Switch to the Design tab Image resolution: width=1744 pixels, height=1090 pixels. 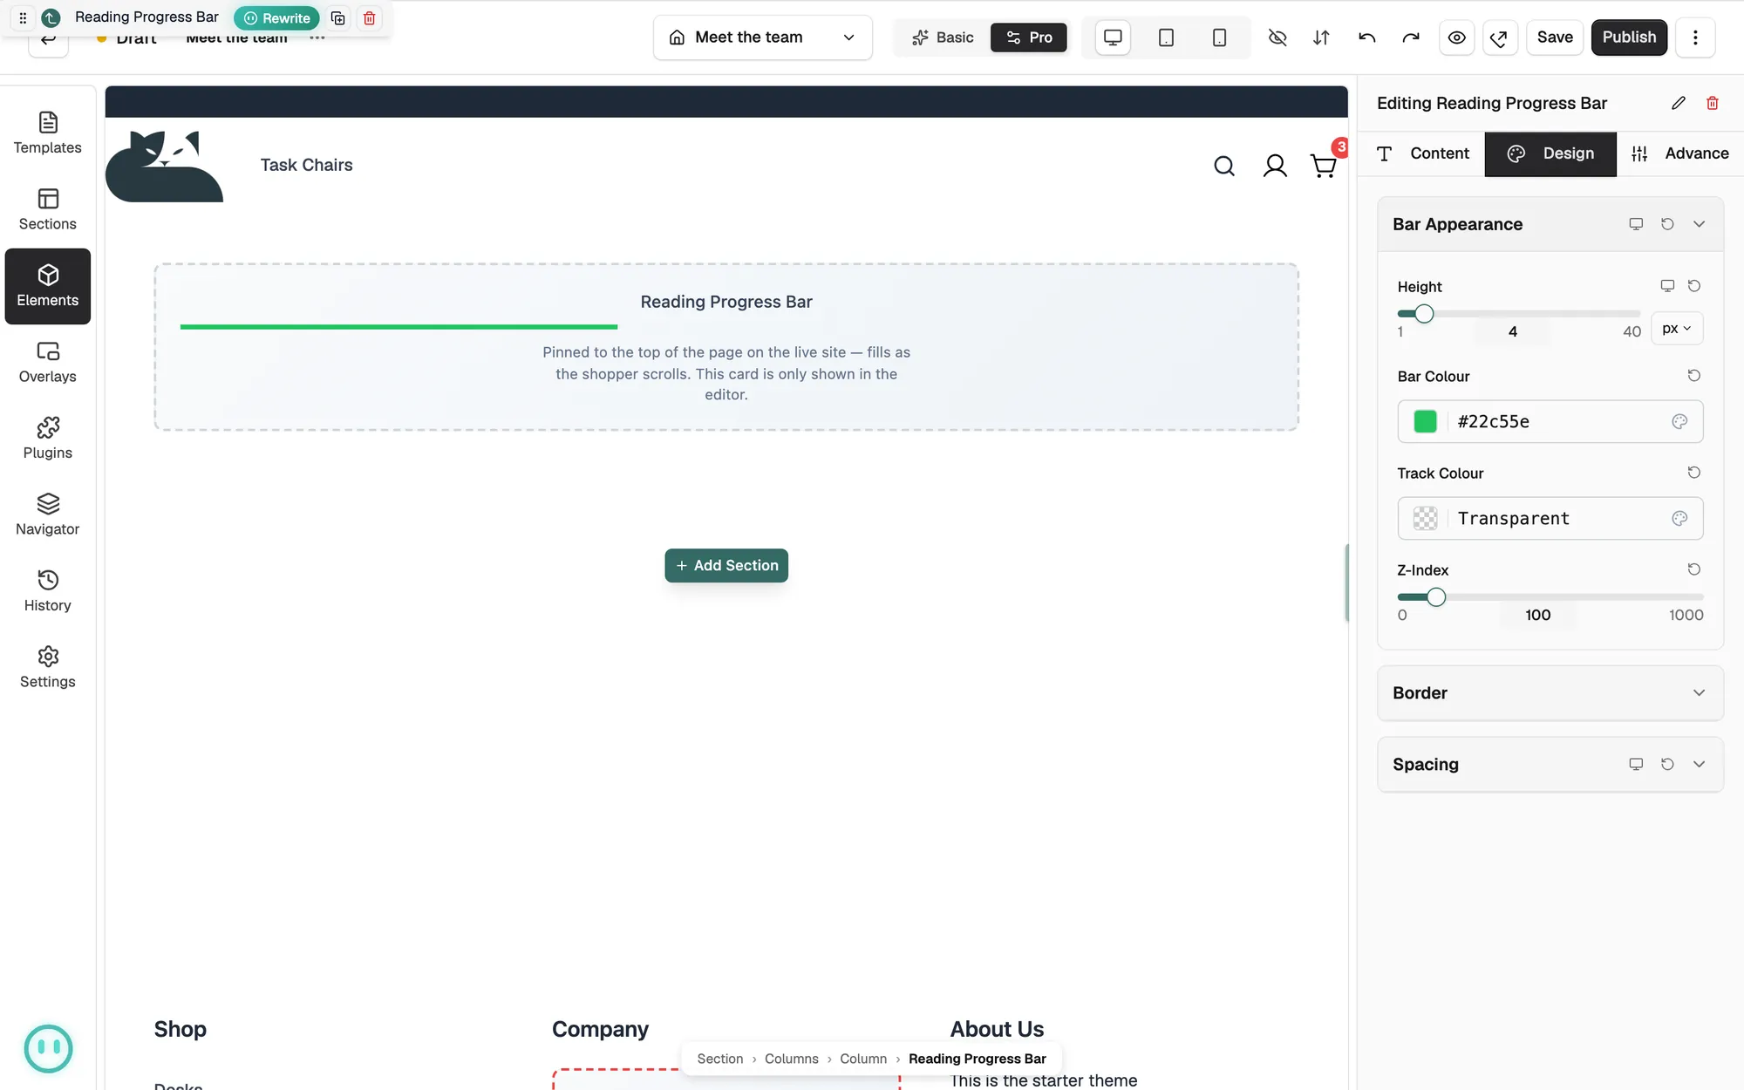pos(1550,153)
